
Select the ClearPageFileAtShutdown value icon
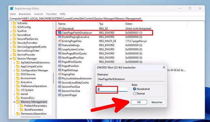pyautogui.click(x=59, y=33)
